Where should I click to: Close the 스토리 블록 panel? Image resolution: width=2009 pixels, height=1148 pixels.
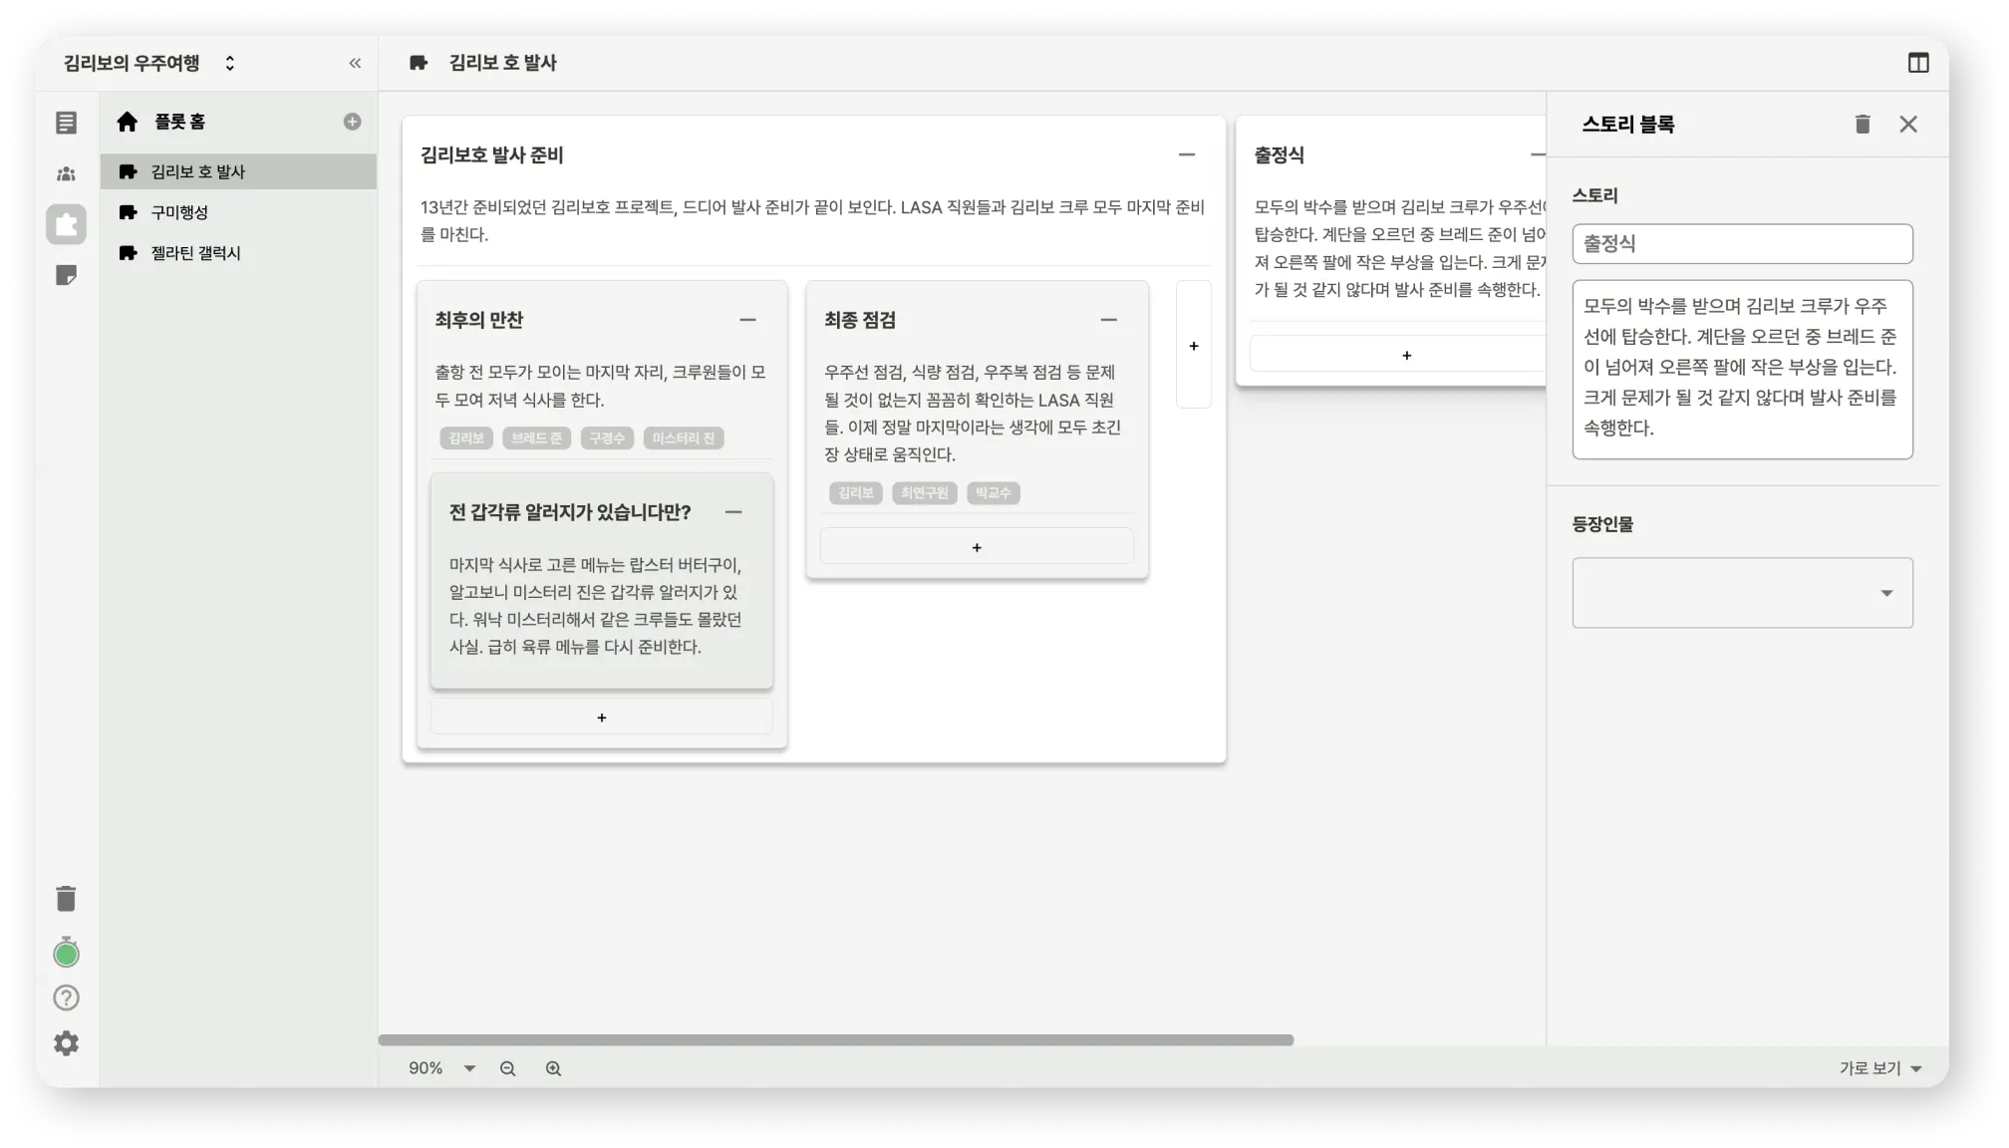1908,124
